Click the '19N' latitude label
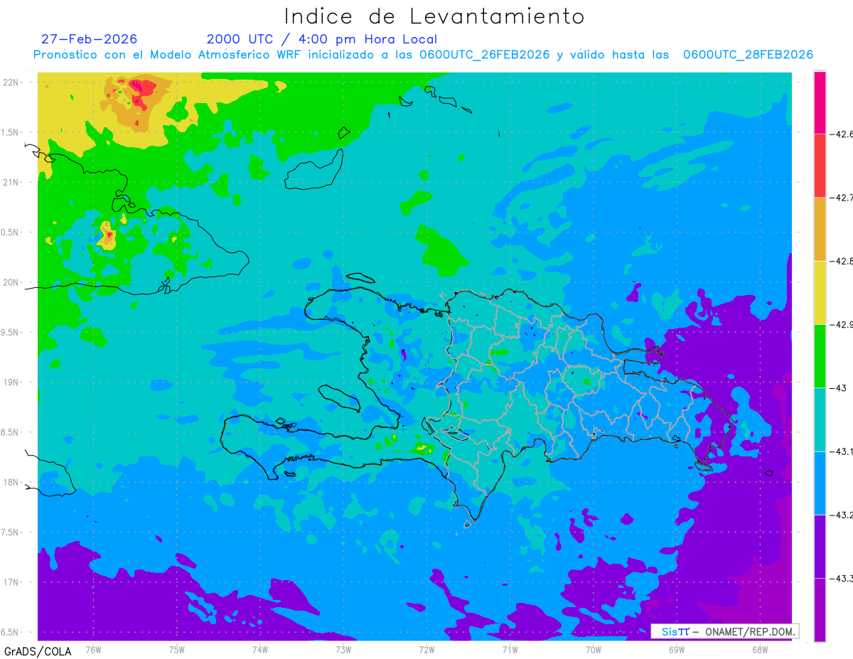 11,382
